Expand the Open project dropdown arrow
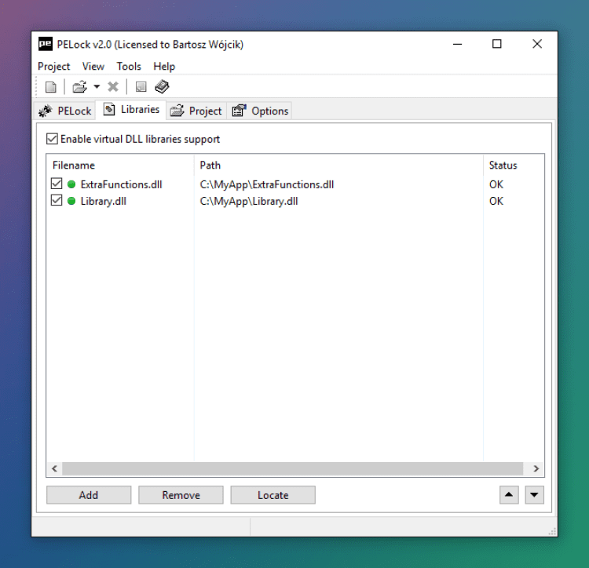Screen dimensions: 589x568 (x=97, y=87)
